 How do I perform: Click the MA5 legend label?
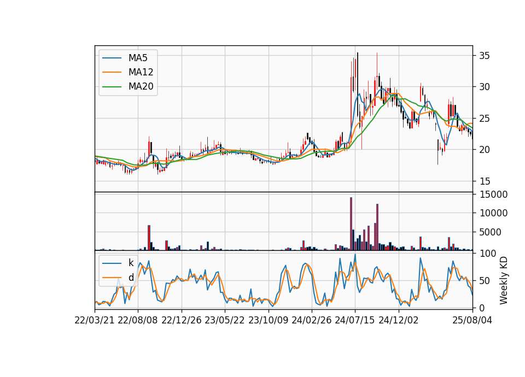click(x=138, y=58)
